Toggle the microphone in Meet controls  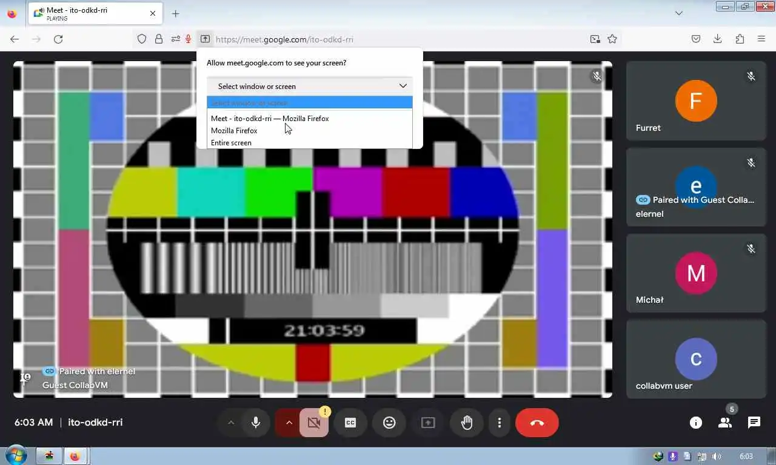click(x=256, y=423)
